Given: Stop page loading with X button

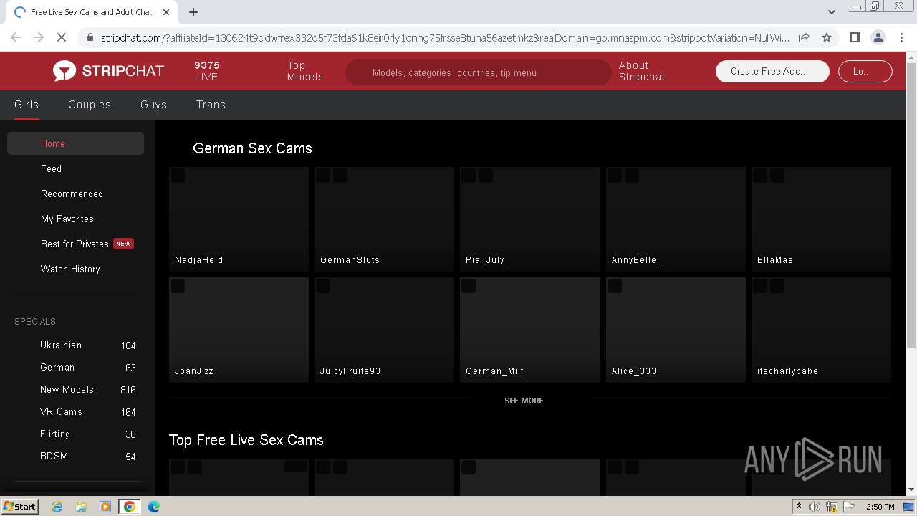Looking at the screenshot, I should click(x=61, y=37).
